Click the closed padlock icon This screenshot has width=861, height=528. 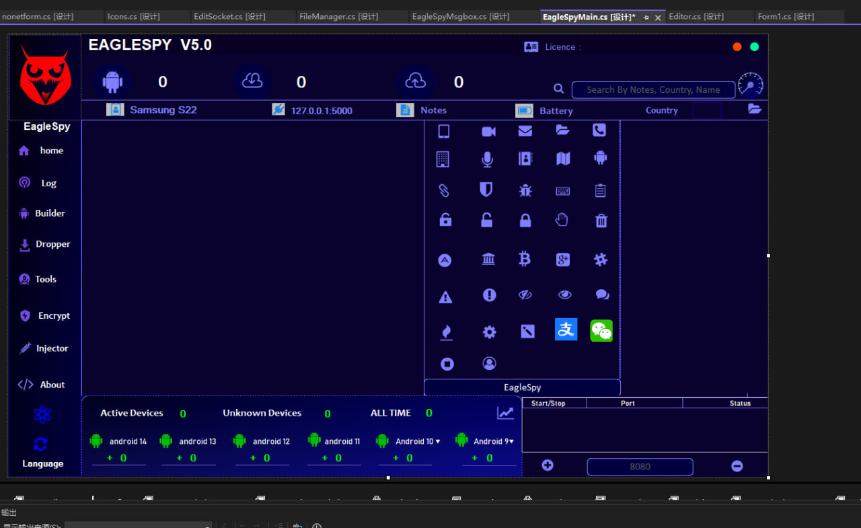point(525,221)
